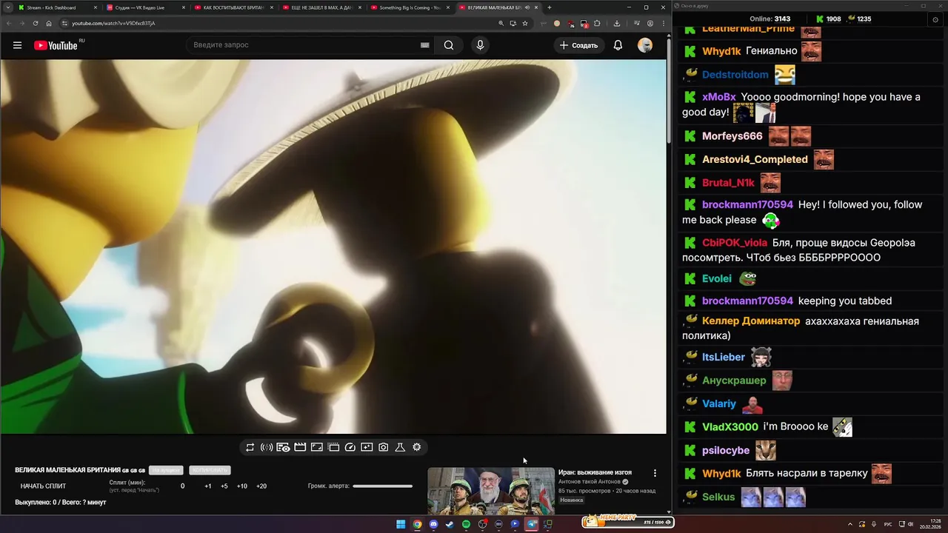Click the audio boost waves icon in player toolbar
Image resolution: width=948 pixels, height=533 pixels.
[x=267, y=447]
